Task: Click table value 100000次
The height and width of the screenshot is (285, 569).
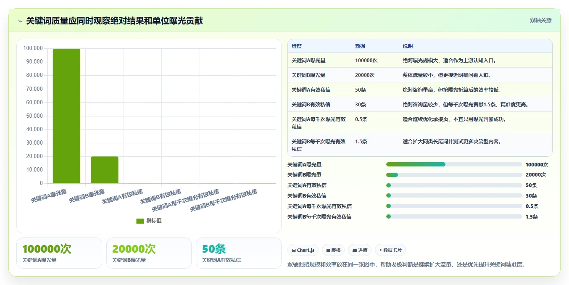Action: (x=366, y=61)
